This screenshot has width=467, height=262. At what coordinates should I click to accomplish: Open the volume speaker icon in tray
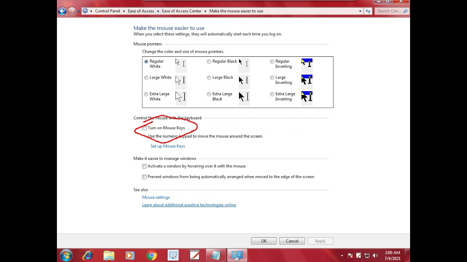pyautogui.click(x=375, y=255)
